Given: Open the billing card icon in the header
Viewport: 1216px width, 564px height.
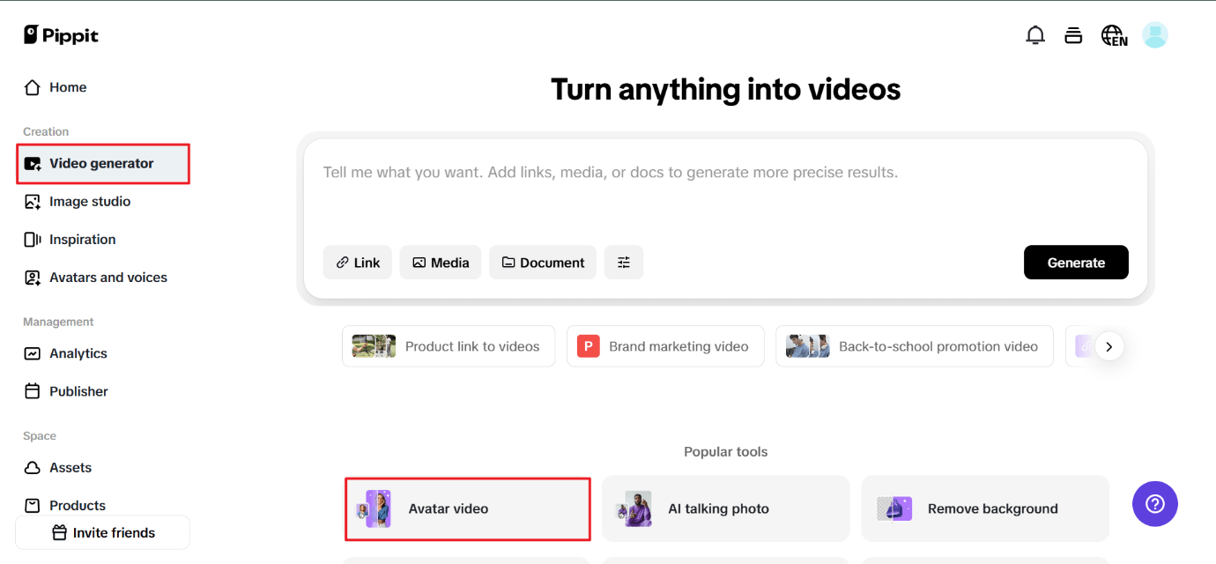Looking at the screenshot, I should [x=1073, y=34].
